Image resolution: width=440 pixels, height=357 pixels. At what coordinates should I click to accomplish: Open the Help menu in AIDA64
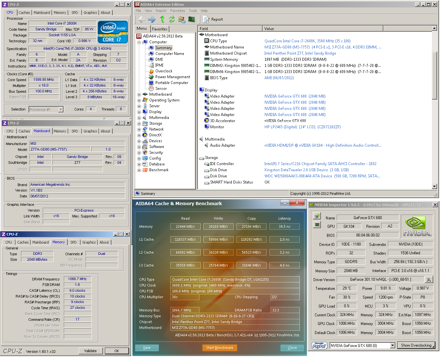click(x=204, y=11)
